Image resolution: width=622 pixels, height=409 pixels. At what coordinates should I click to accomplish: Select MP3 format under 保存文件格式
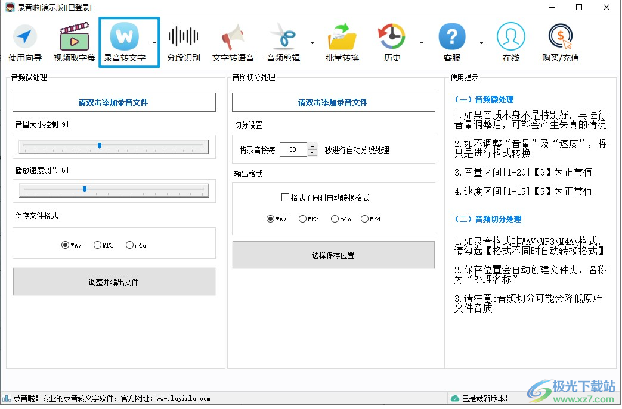coord(97,245)
